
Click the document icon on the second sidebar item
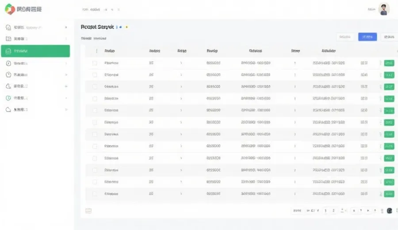coord(8,39)
